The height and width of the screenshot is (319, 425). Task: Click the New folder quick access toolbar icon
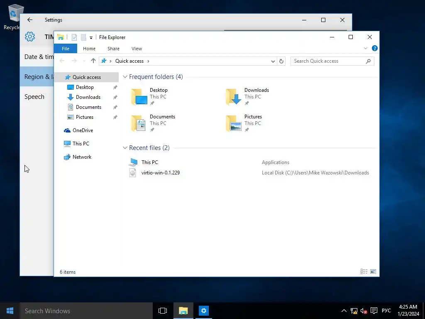coord(83,37)
